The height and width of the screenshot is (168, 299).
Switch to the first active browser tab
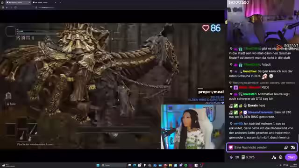click(x=18, y=2)
